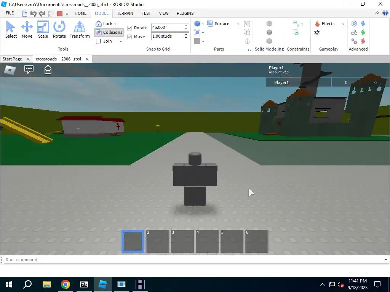The image size is (390, 292).
Task: Open command bar history dropdown
Action: coord(386,260)
